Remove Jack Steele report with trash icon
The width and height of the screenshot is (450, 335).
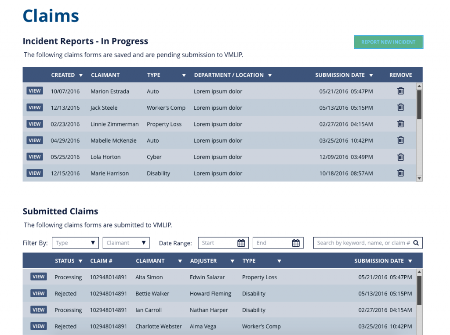[401, 107]
